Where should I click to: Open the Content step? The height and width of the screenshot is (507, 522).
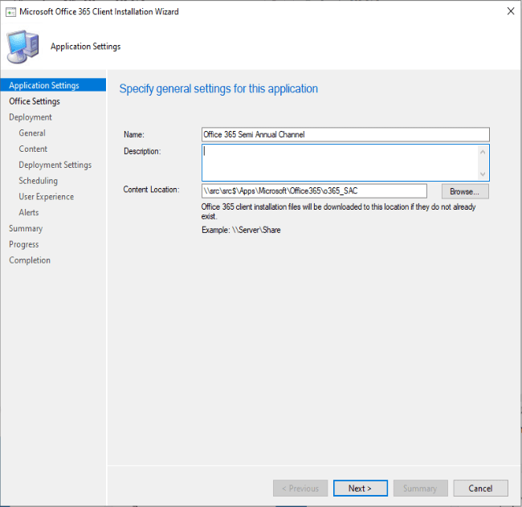click(x=33, y=149)
